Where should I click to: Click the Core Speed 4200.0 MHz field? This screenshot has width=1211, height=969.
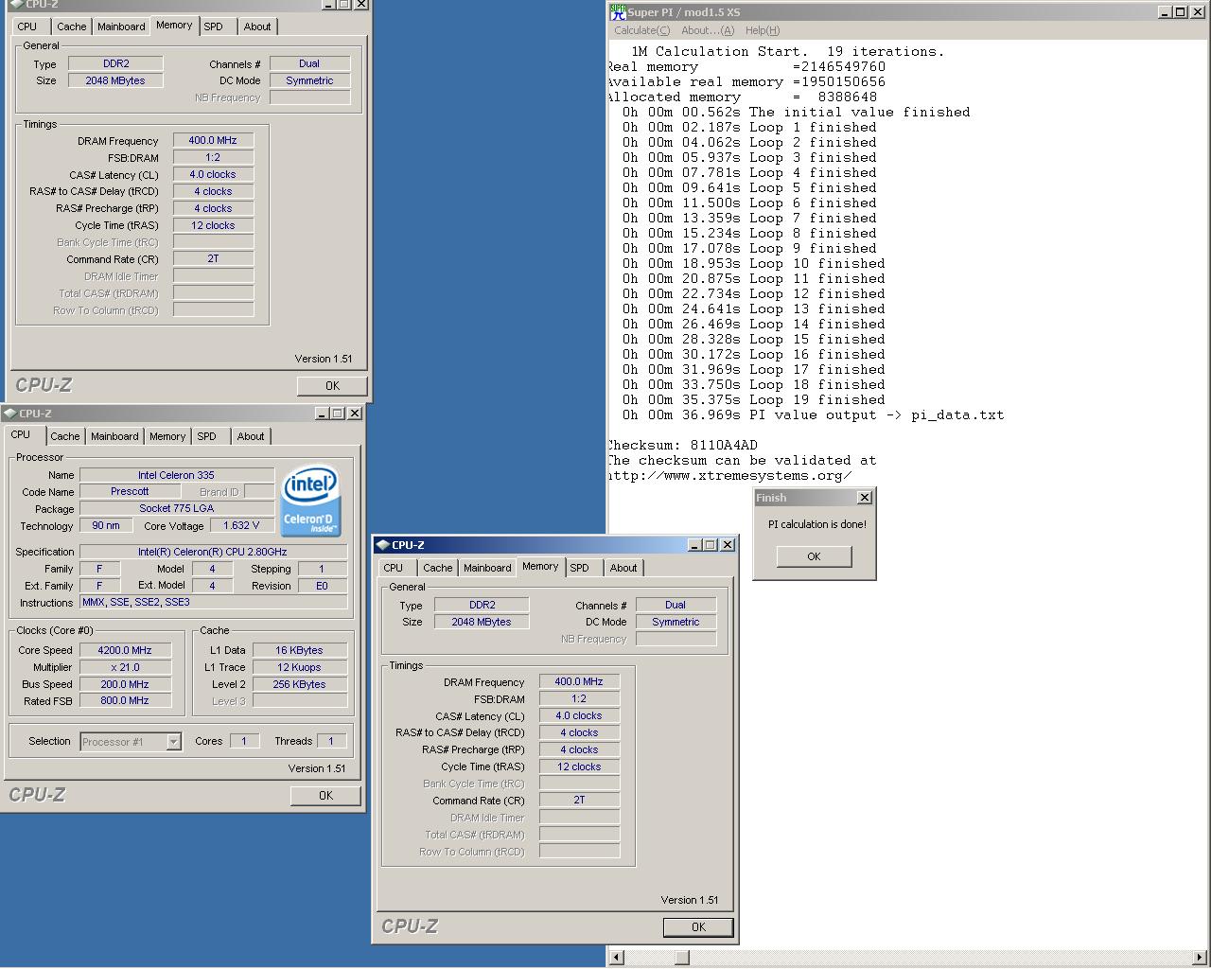125,650
